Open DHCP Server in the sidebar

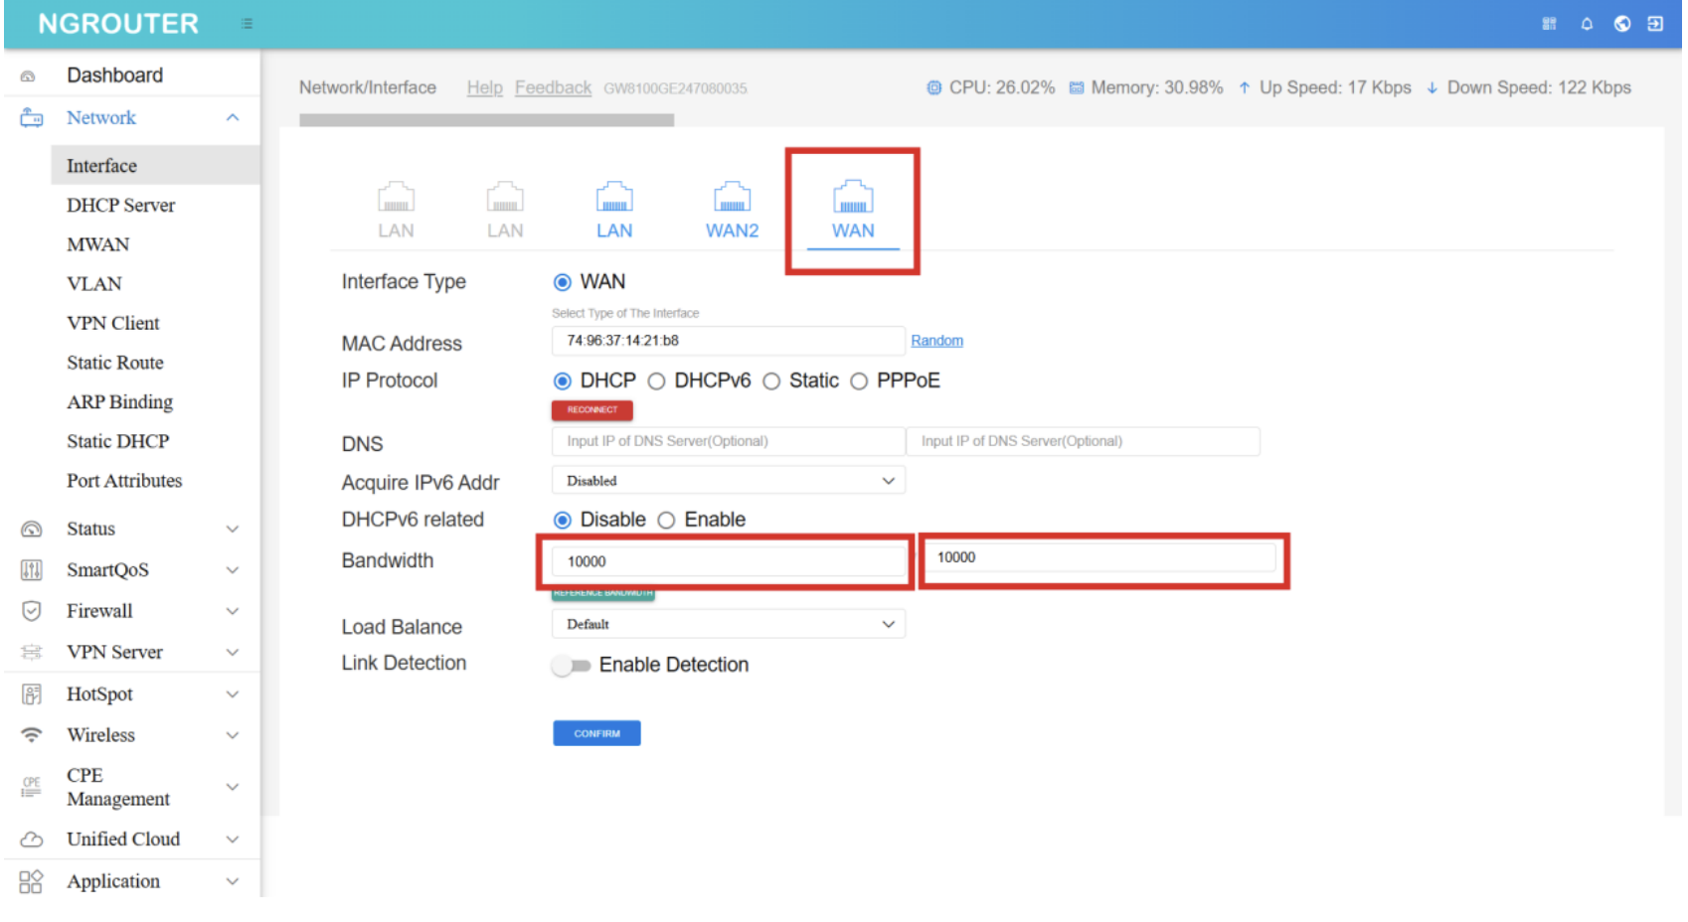120,206
